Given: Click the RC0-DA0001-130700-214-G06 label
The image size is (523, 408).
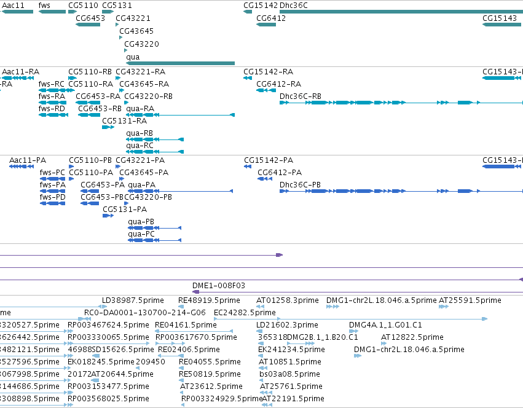Looking at the screenshot, I should 145,313.
